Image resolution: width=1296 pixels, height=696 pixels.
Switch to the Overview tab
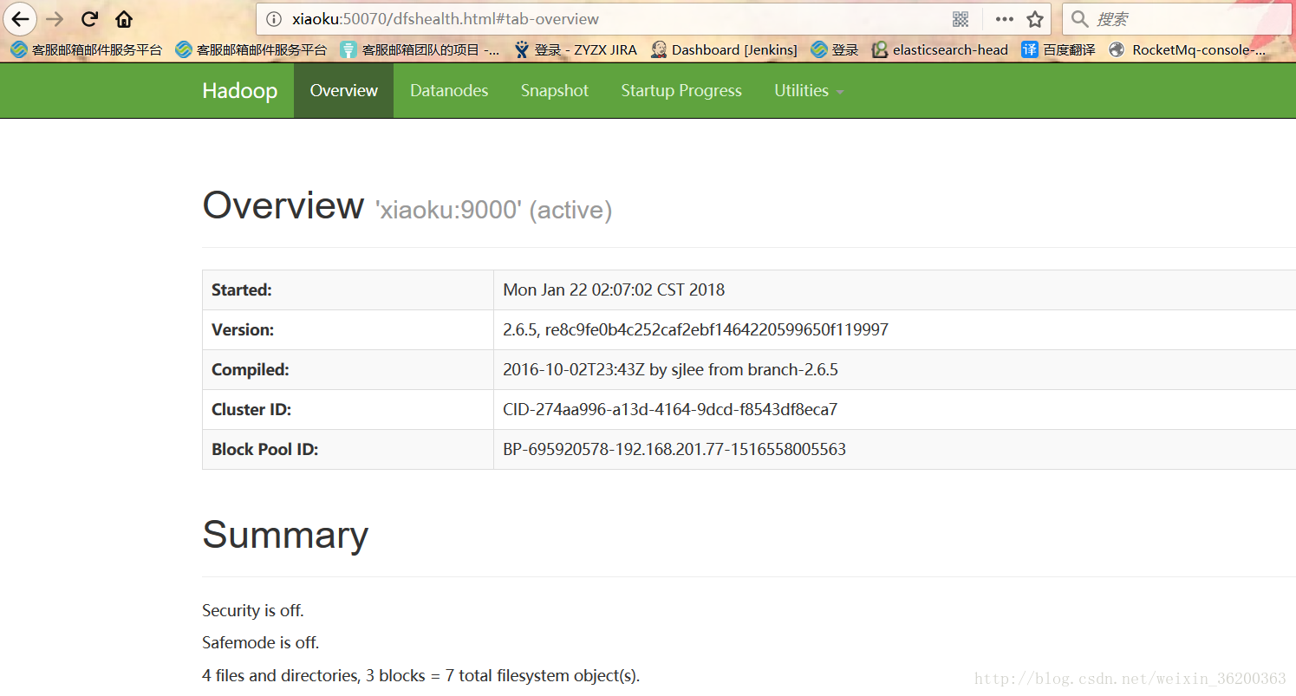point(344,90)
